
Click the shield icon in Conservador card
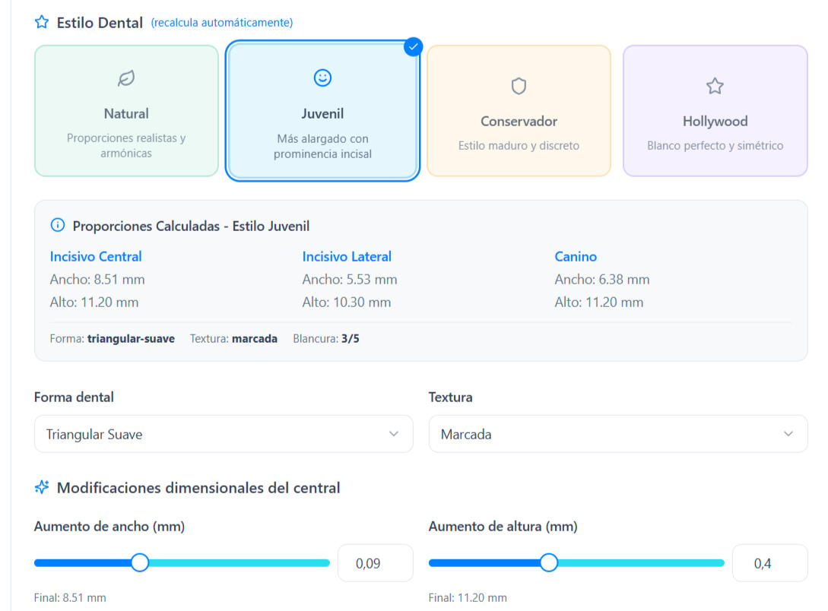[519, 86]
